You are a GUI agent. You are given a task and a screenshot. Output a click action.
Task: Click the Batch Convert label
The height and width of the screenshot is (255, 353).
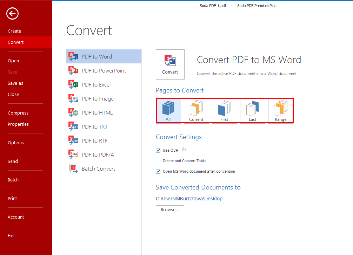[x=98, y=169]
